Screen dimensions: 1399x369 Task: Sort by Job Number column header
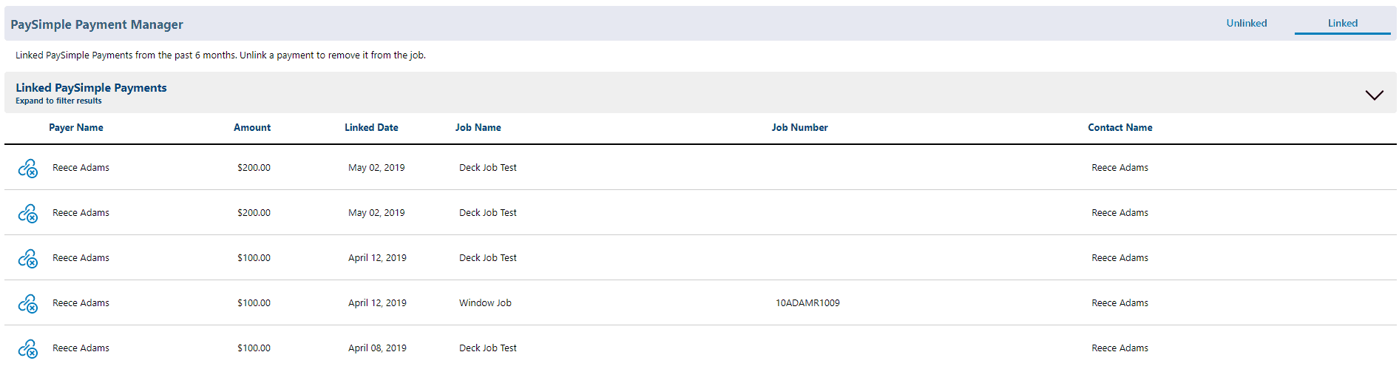[x=799, y=127]
